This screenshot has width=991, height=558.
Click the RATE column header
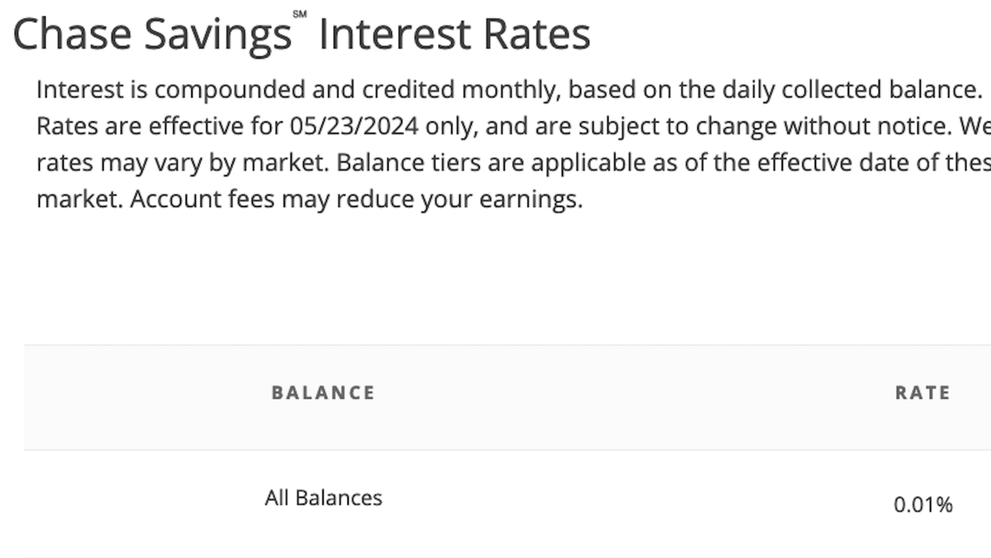pos(923,393)
